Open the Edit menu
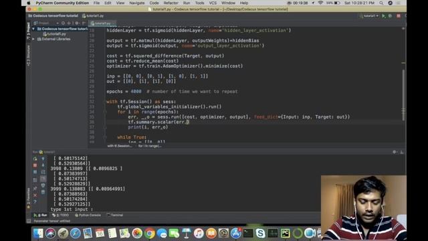The image size is (428, 241). 108,3
